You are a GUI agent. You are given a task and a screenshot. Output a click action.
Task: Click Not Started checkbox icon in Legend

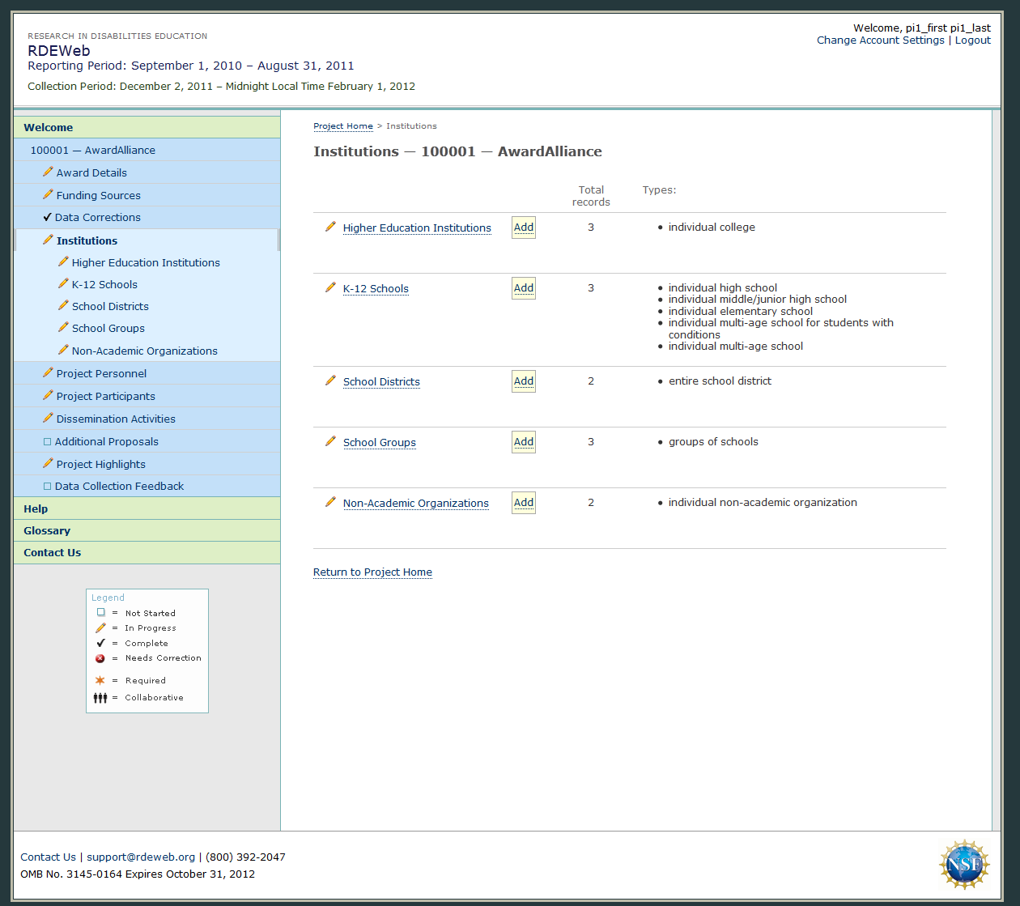pos(101,613)
